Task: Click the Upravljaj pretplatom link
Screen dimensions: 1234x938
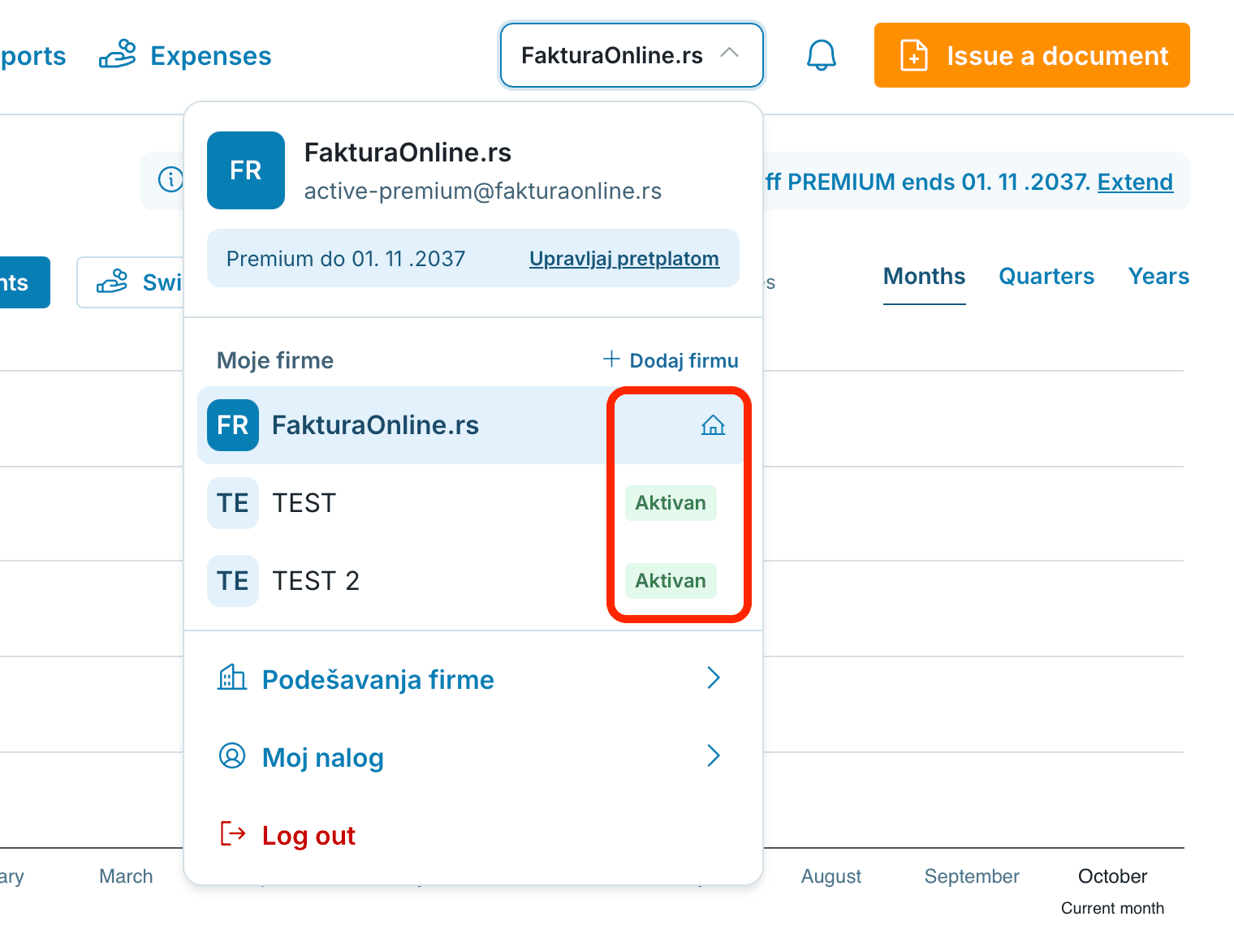Action: pos(624,259)
